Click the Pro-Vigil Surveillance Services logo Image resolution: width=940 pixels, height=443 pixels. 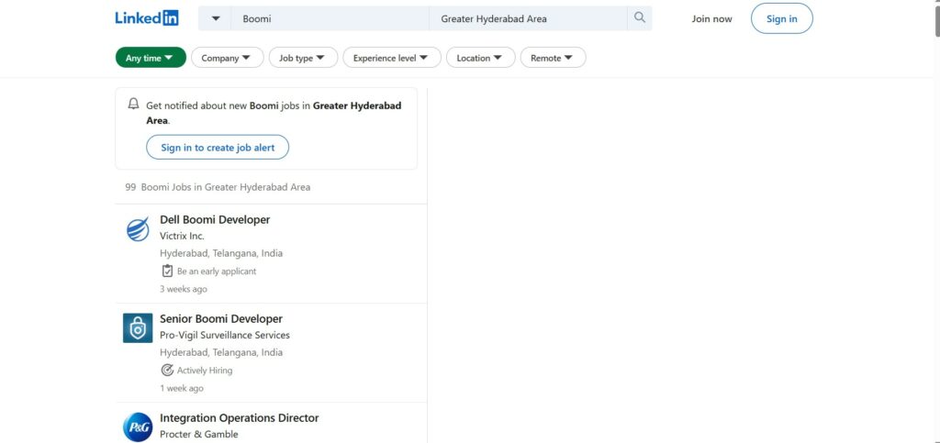(138, 328)
